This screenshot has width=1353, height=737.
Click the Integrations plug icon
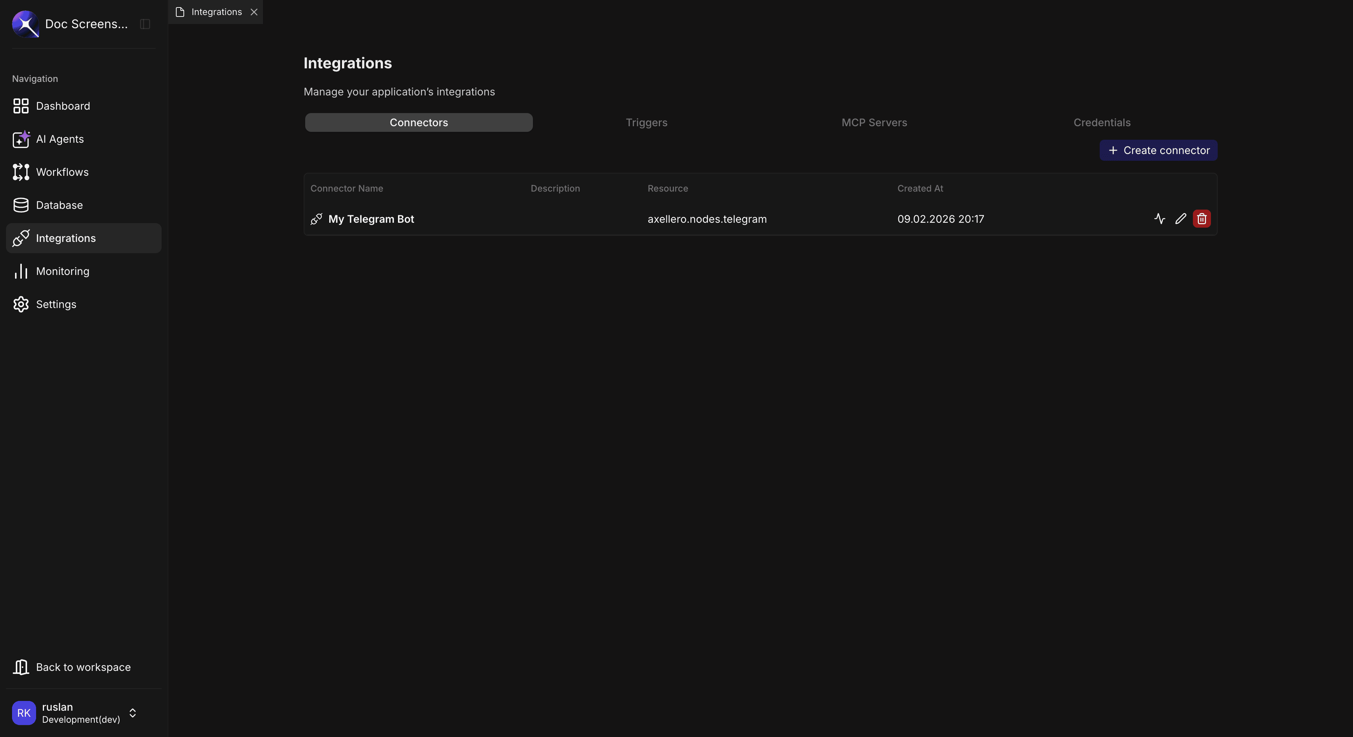21,238
